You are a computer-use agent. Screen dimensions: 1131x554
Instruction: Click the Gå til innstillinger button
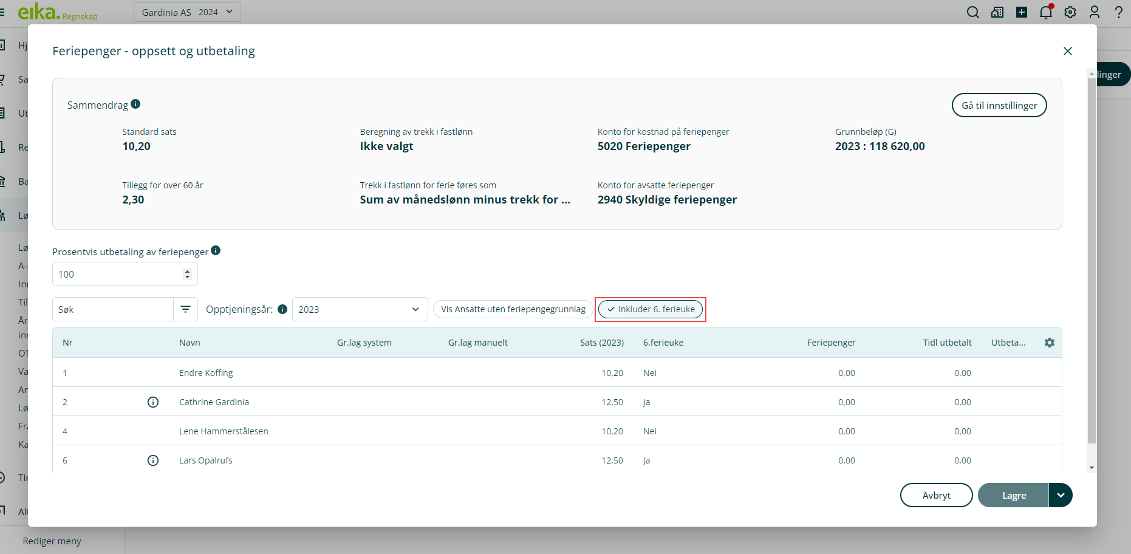click(x=999, y=105)
